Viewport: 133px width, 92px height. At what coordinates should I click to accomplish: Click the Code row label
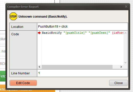(x=15, y=34)
